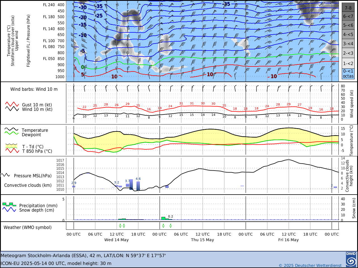The height and width of the screenshot is (268, 358).
Task: Click the Meteogram Stockholm-Arlanda (ESSA) title
Action: tap(83, 255)
